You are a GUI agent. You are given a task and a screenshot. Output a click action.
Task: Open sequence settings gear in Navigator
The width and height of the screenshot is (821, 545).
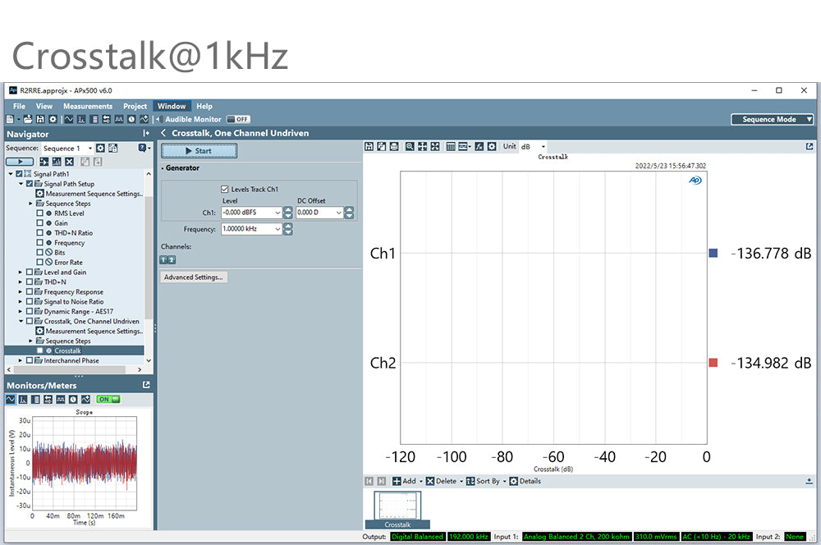click(100, 149)
